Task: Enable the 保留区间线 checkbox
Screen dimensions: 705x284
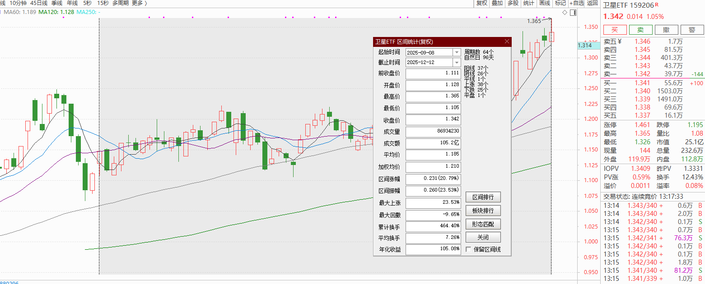Action: click(468, 249)
